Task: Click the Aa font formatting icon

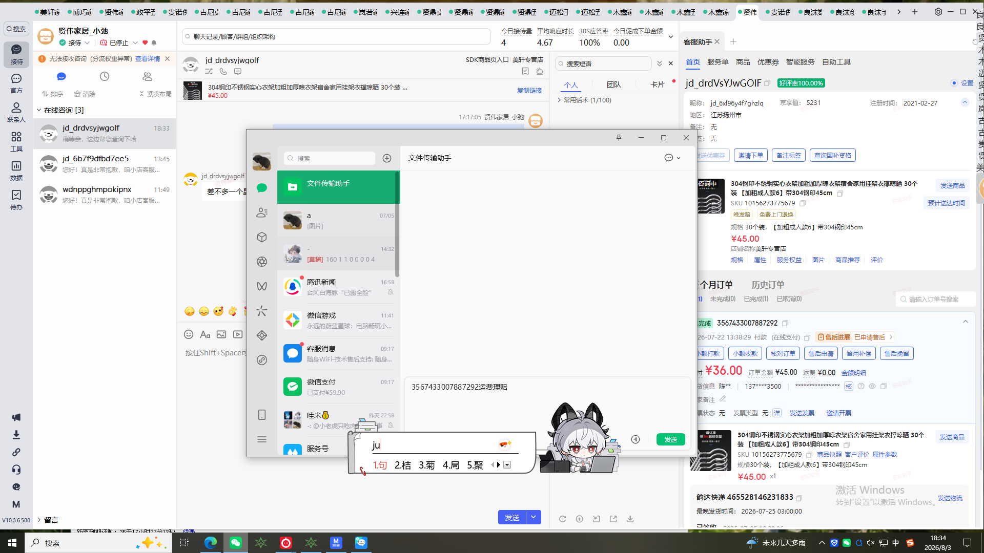Action: (x=205, y=334)
